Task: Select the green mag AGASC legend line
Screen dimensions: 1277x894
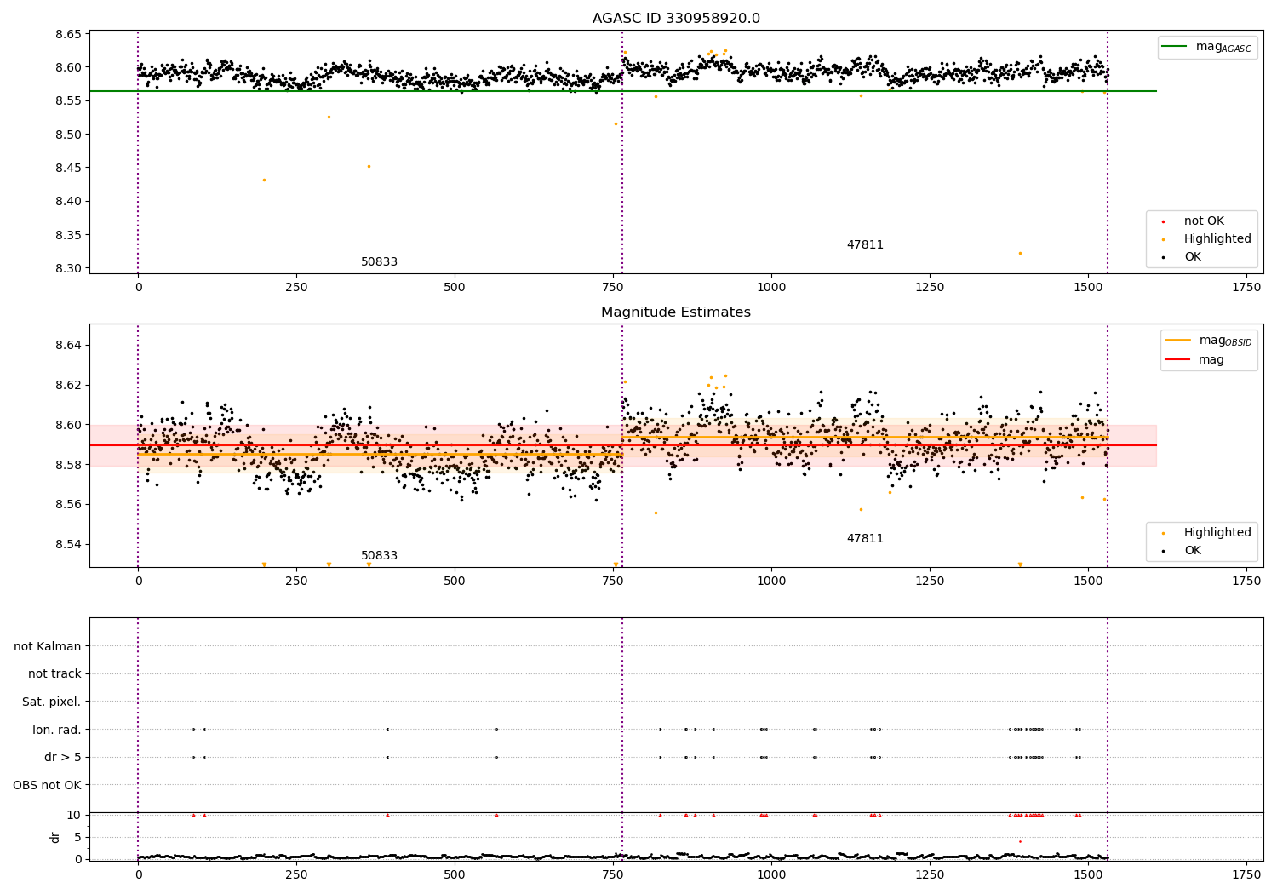Action: point(1174,47)
